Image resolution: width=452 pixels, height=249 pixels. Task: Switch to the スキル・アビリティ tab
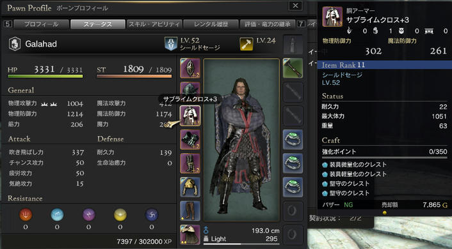click(x=154, y=24)
